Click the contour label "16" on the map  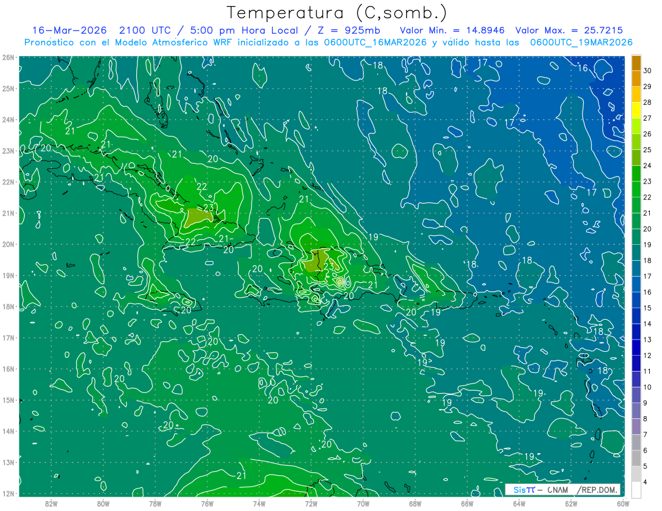click(x=583, y=68)
